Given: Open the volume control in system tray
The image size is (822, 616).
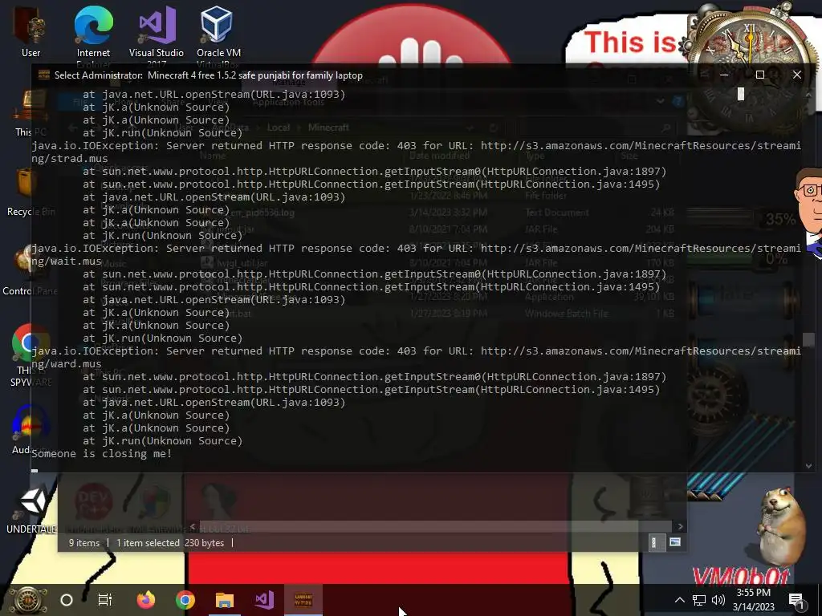Looking at the screenshot, I should click(718, 600).
